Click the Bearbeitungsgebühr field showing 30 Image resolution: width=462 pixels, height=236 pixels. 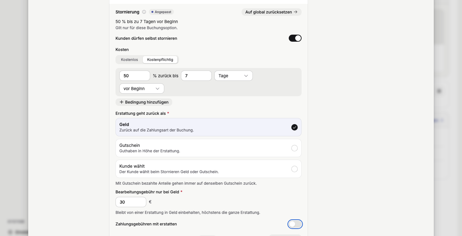point(131,202)
